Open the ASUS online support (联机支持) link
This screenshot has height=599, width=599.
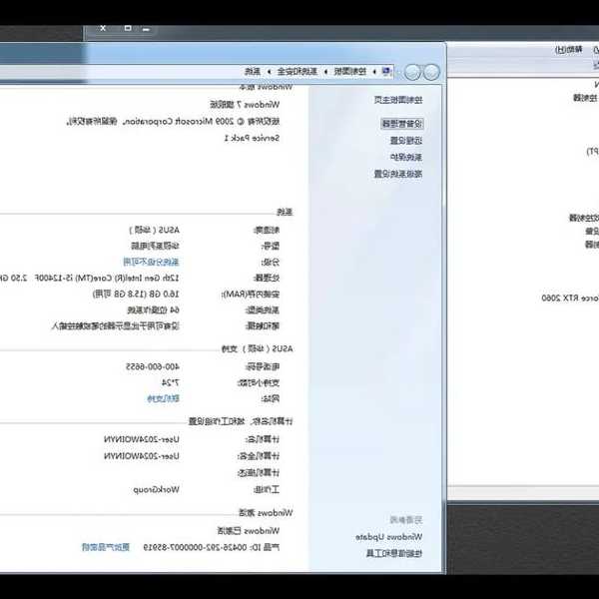[164, 398]
